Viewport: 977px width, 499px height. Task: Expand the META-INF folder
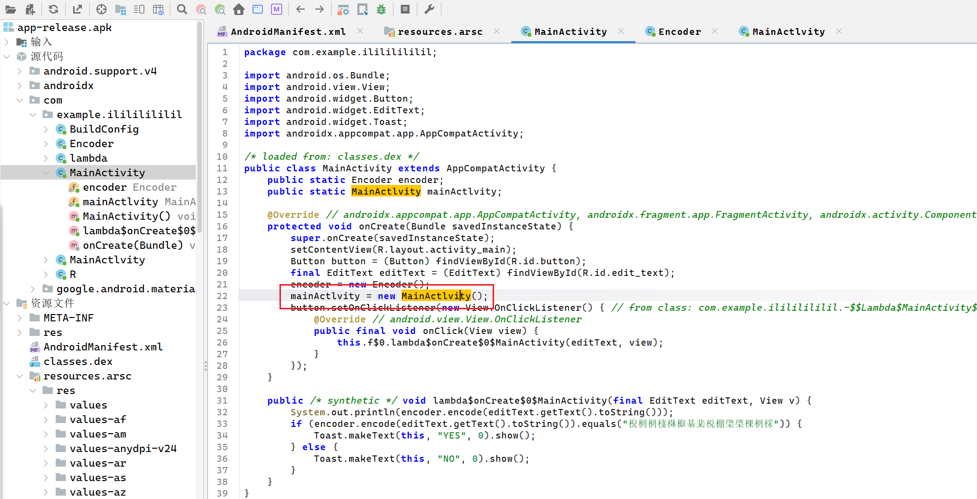click(x=19, y=318)
